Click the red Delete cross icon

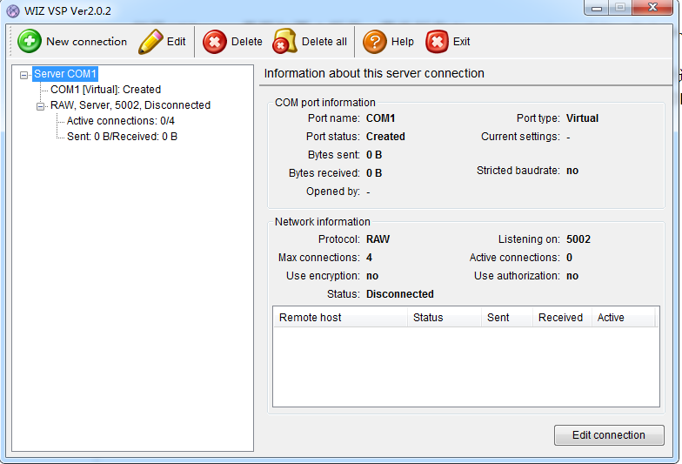pos(214,42)
